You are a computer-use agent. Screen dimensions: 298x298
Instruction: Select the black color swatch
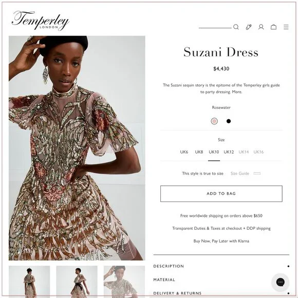coord(229,121)
